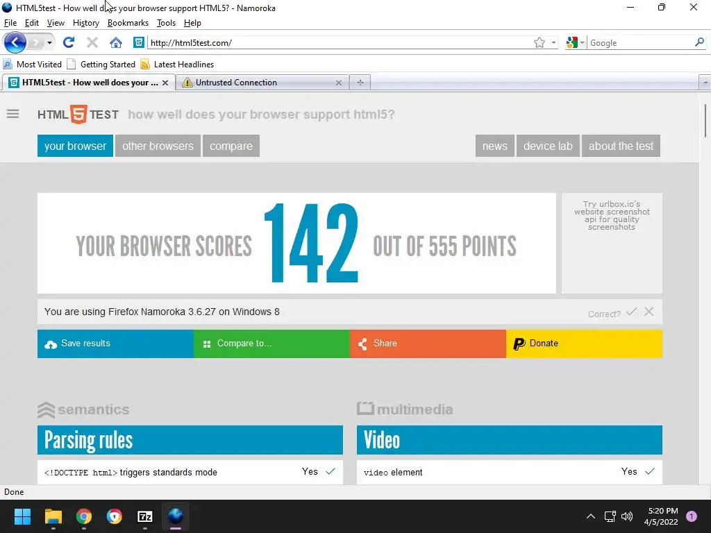Go back with the blue back arrow
711x533 pixels.
tap(15, 42)
